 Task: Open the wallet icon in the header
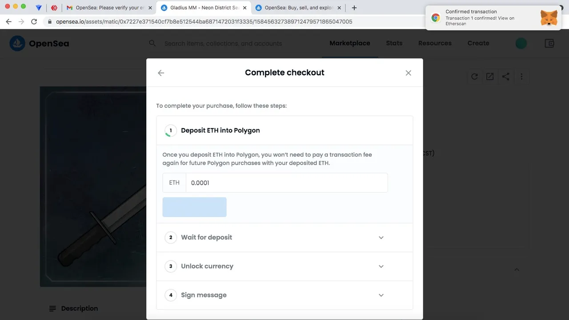click(549, 43)
